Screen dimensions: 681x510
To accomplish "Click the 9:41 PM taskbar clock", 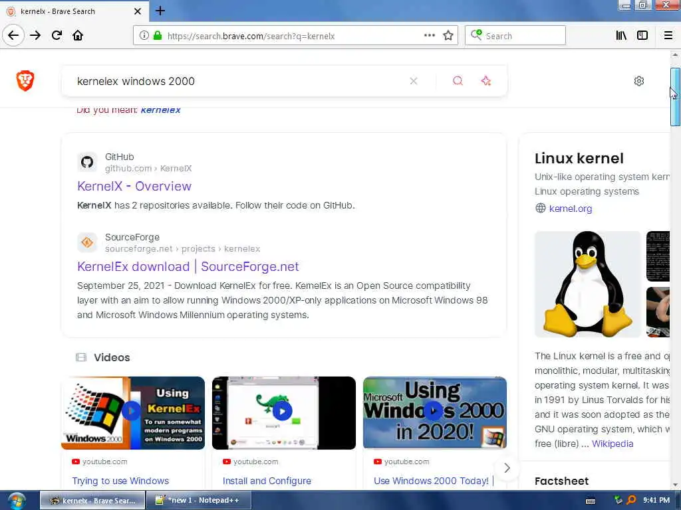I will click(x=656, y=500).
